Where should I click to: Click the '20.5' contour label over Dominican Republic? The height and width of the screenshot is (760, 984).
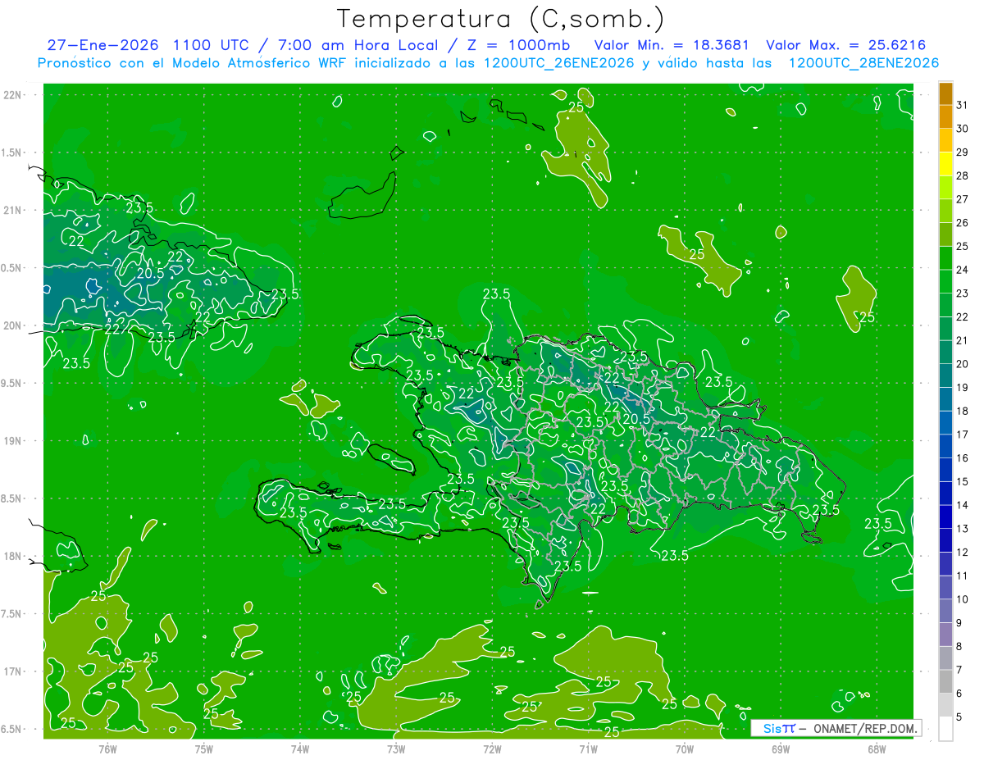tap(636, 418)
